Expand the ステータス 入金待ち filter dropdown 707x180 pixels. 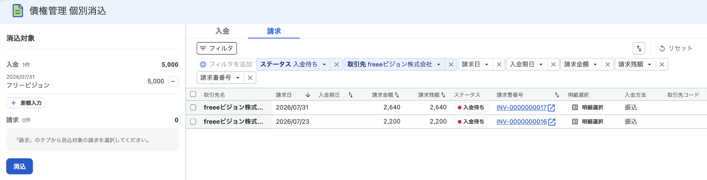pos(324,64)
